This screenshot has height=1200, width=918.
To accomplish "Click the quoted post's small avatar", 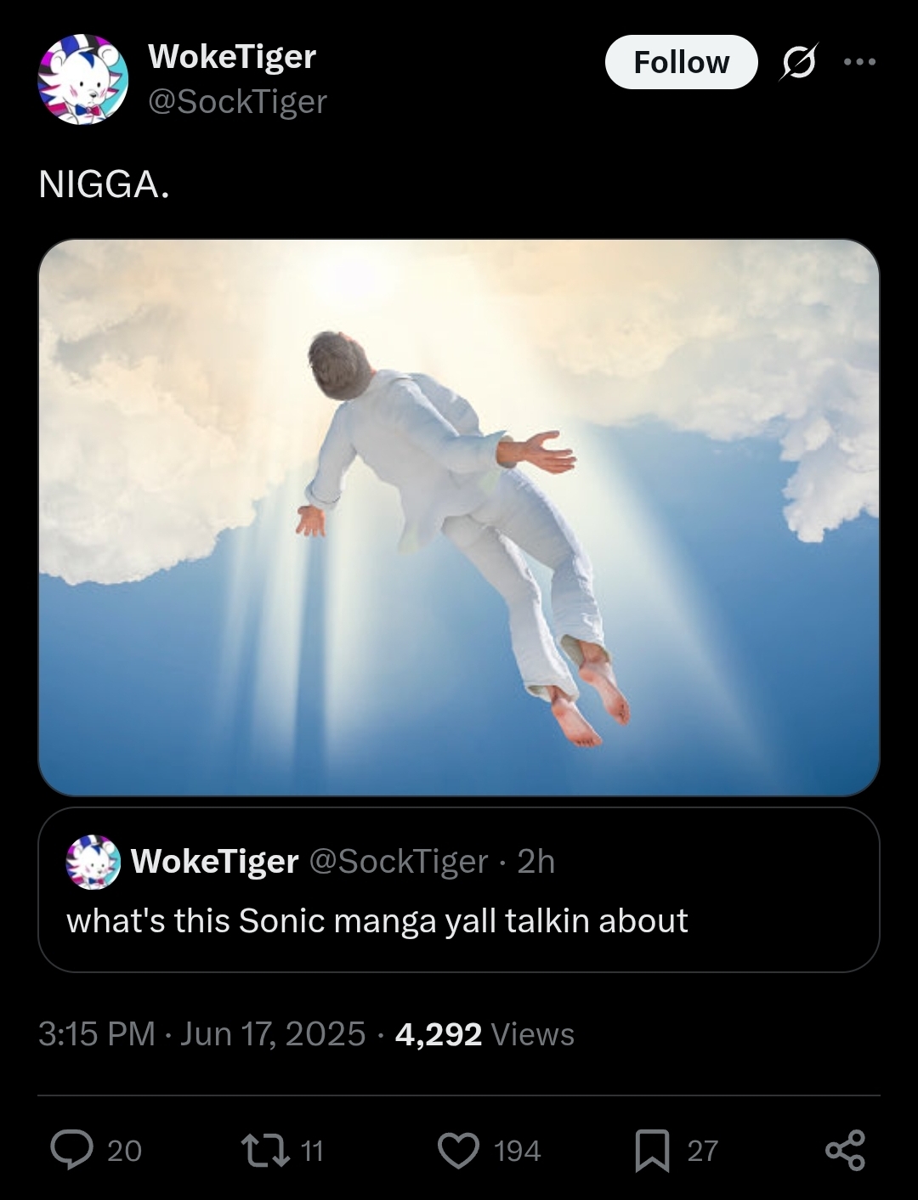I will click(x=93, y=862).
